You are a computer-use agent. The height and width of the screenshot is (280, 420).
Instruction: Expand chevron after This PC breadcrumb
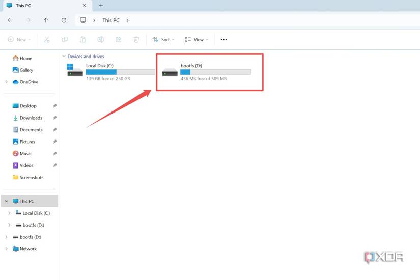click(x=127, y=20)
